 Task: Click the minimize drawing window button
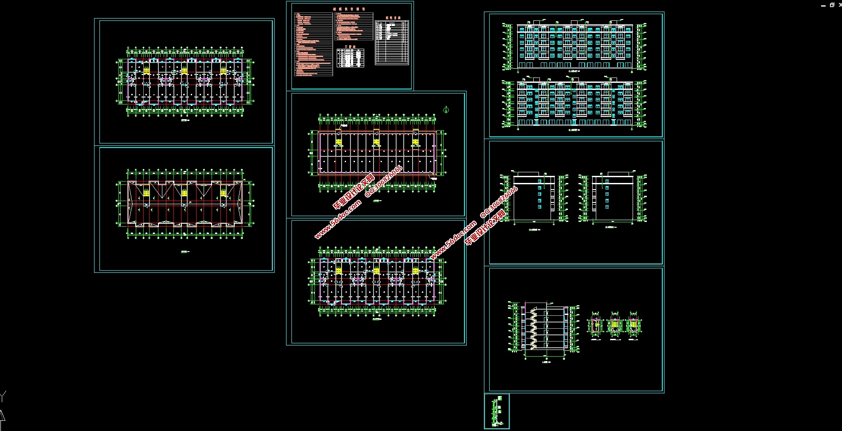823,5
